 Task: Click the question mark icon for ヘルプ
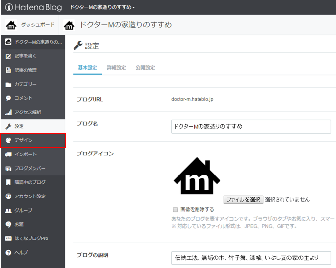(8, 253)
